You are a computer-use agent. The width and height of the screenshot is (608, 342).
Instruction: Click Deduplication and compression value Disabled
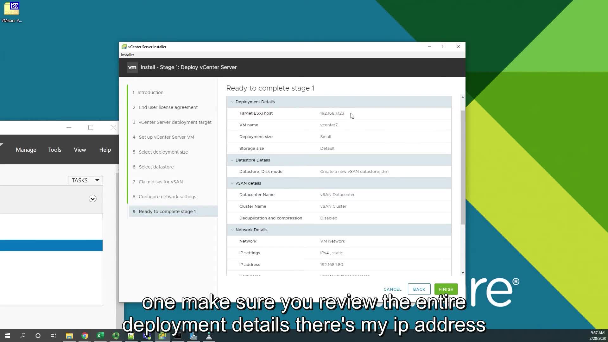pyautogui.click(x=328, y=218)
